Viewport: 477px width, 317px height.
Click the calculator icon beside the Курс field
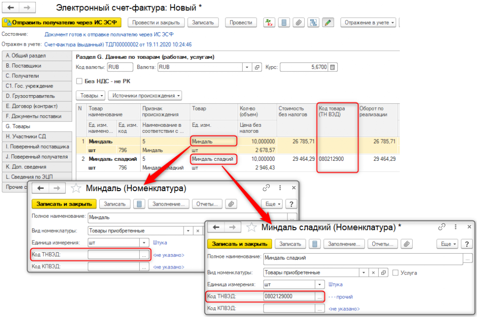click(x=333, y=67)
